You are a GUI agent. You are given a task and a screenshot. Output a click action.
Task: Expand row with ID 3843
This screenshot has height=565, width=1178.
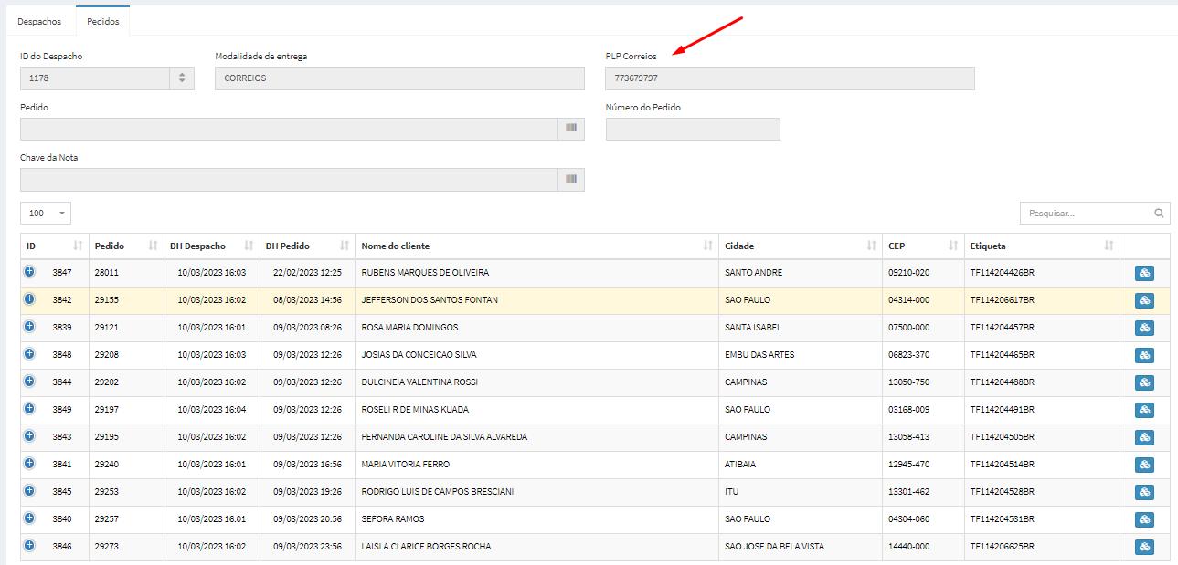(29, 436)
